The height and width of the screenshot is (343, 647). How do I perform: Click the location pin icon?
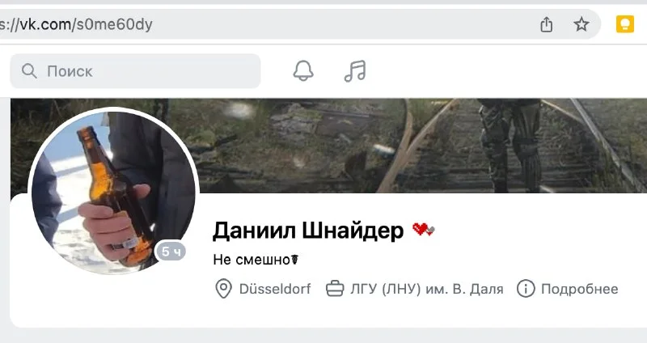[223, 289]
